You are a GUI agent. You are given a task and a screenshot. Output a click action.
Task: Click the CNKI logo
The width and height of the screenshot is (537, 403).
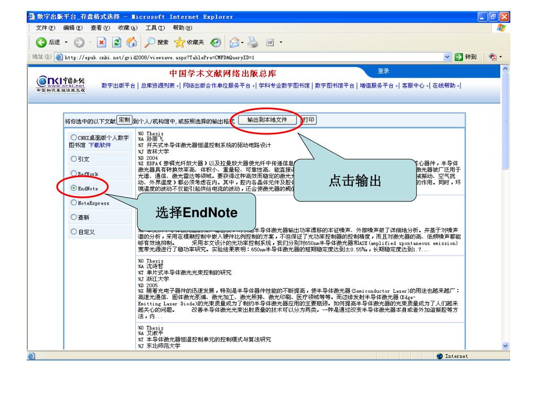61,84
